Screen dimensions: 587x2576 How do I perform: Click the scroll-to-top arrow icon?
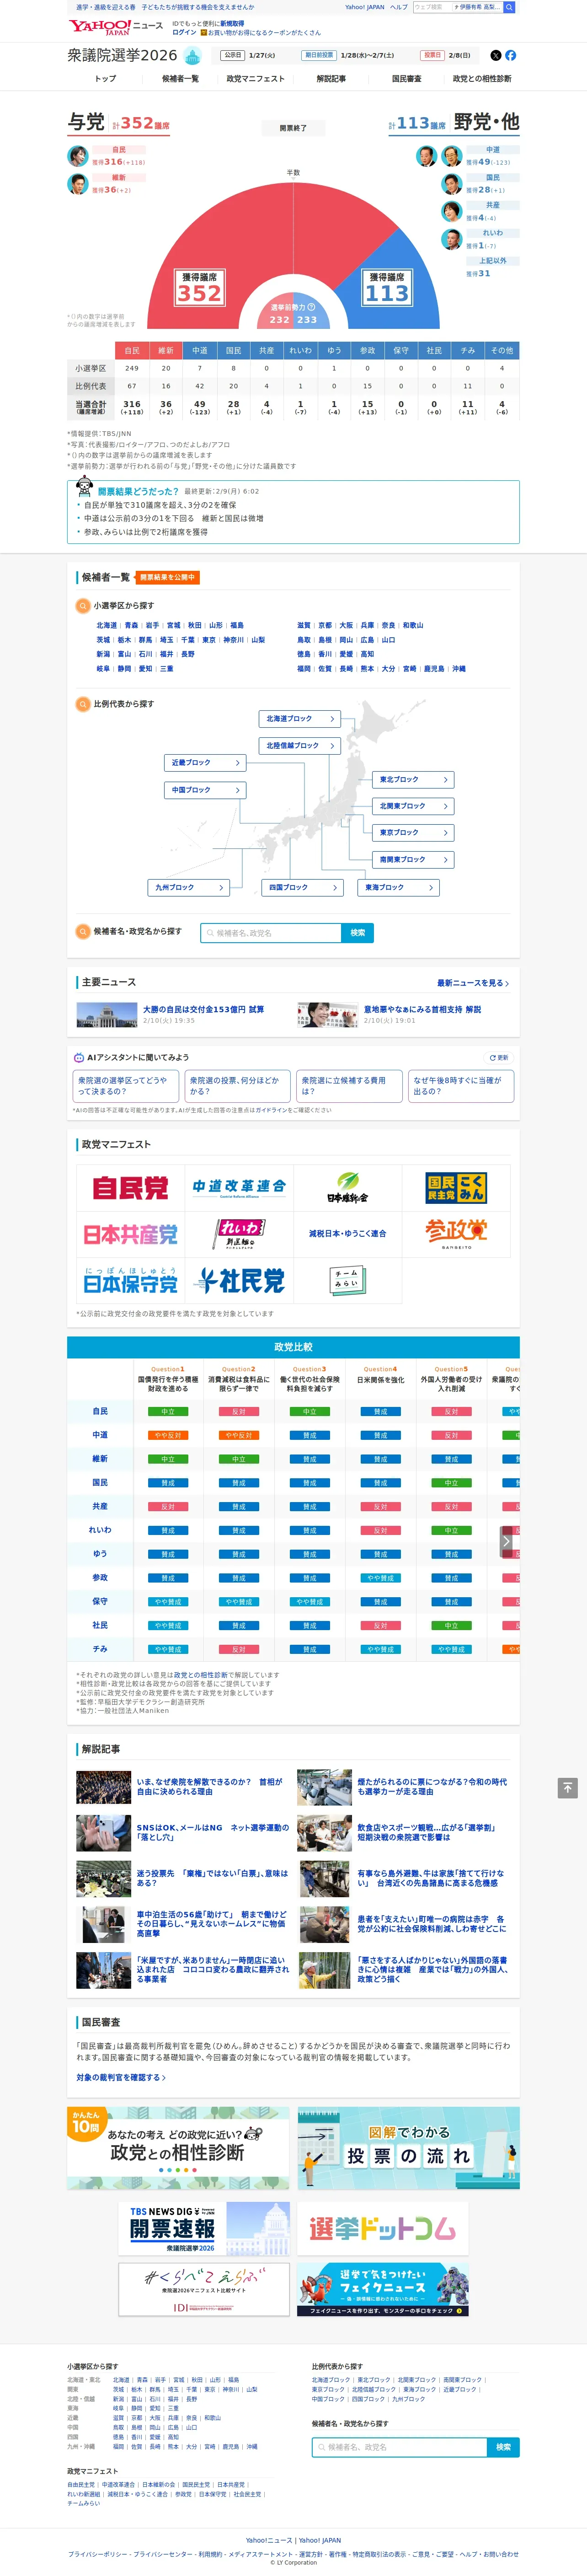[568, 1787]
